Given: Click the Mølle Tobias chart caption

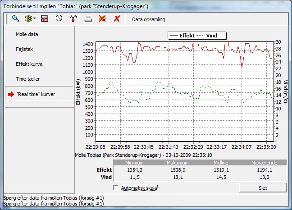Looking at the screenshot, I should [143, 155].
